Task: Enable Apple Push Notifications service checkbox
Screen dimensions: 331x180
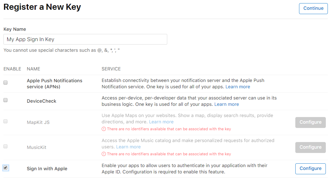Action: (5, 83)
